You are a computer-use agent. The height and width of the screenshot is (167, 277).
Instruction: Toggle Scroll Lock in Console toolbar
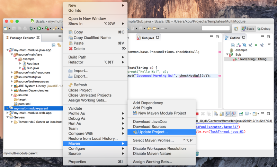pyautogui.click(x=222, y=114)
